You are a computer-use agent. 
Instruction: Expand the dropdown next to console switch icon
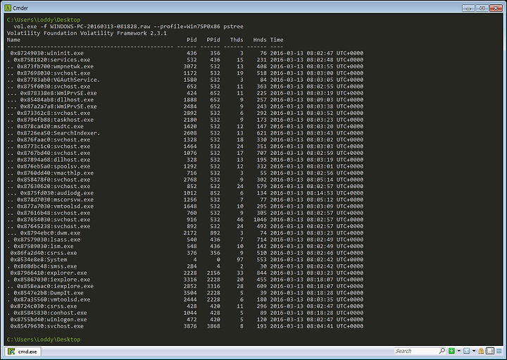pyautogui.click(x=474, y=351)
